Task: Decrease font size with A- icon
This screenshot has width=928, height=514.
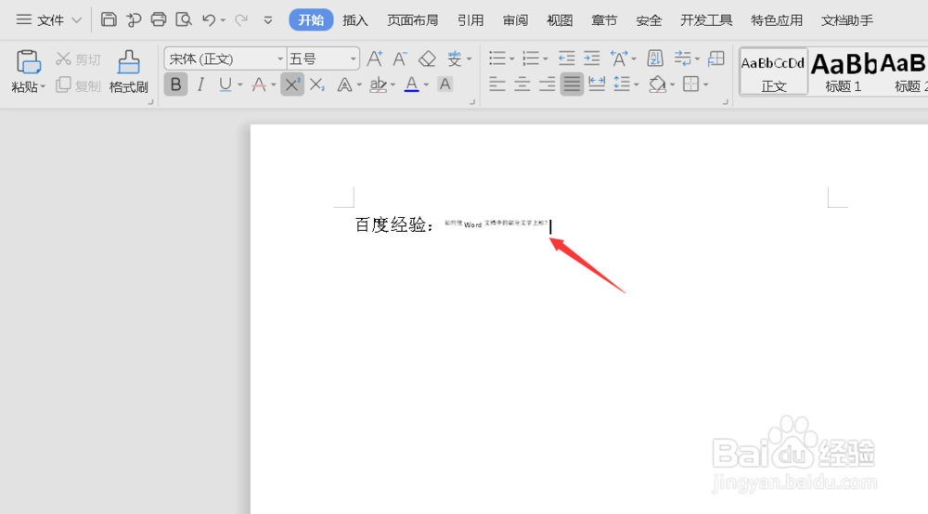Action: coord(400,58)
